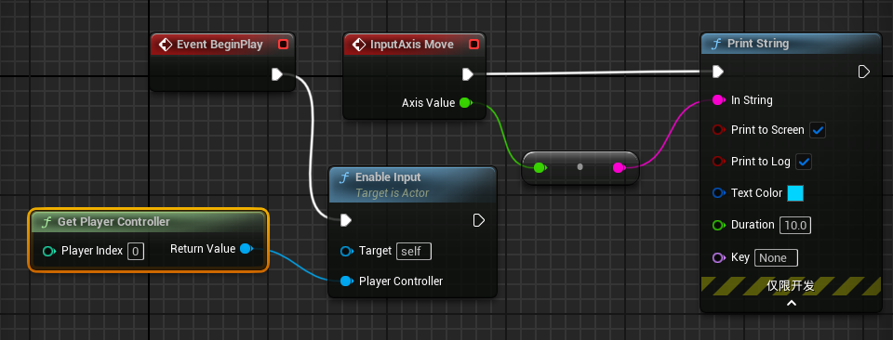
Task: Select the Enable Input node title
Action: 388,177
